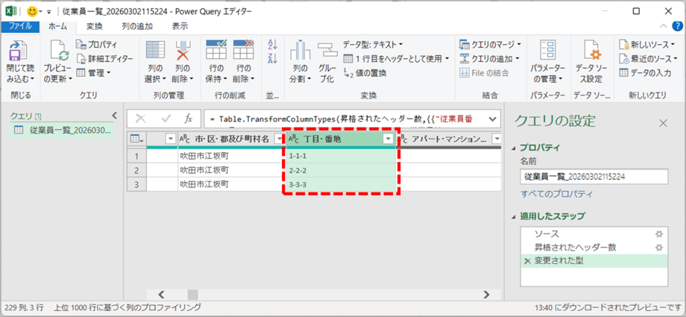Open the 最近のソース dropdown
Image resolution: width=686 pixels, height=317 pixels.
pos(648,58)
